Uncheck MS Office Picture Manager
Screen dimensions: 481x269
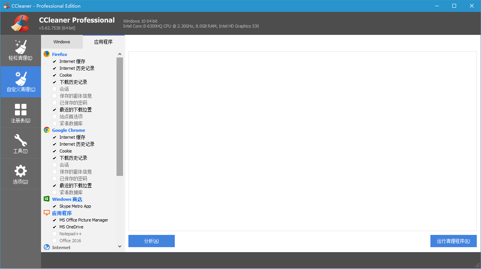pos(54,220)
